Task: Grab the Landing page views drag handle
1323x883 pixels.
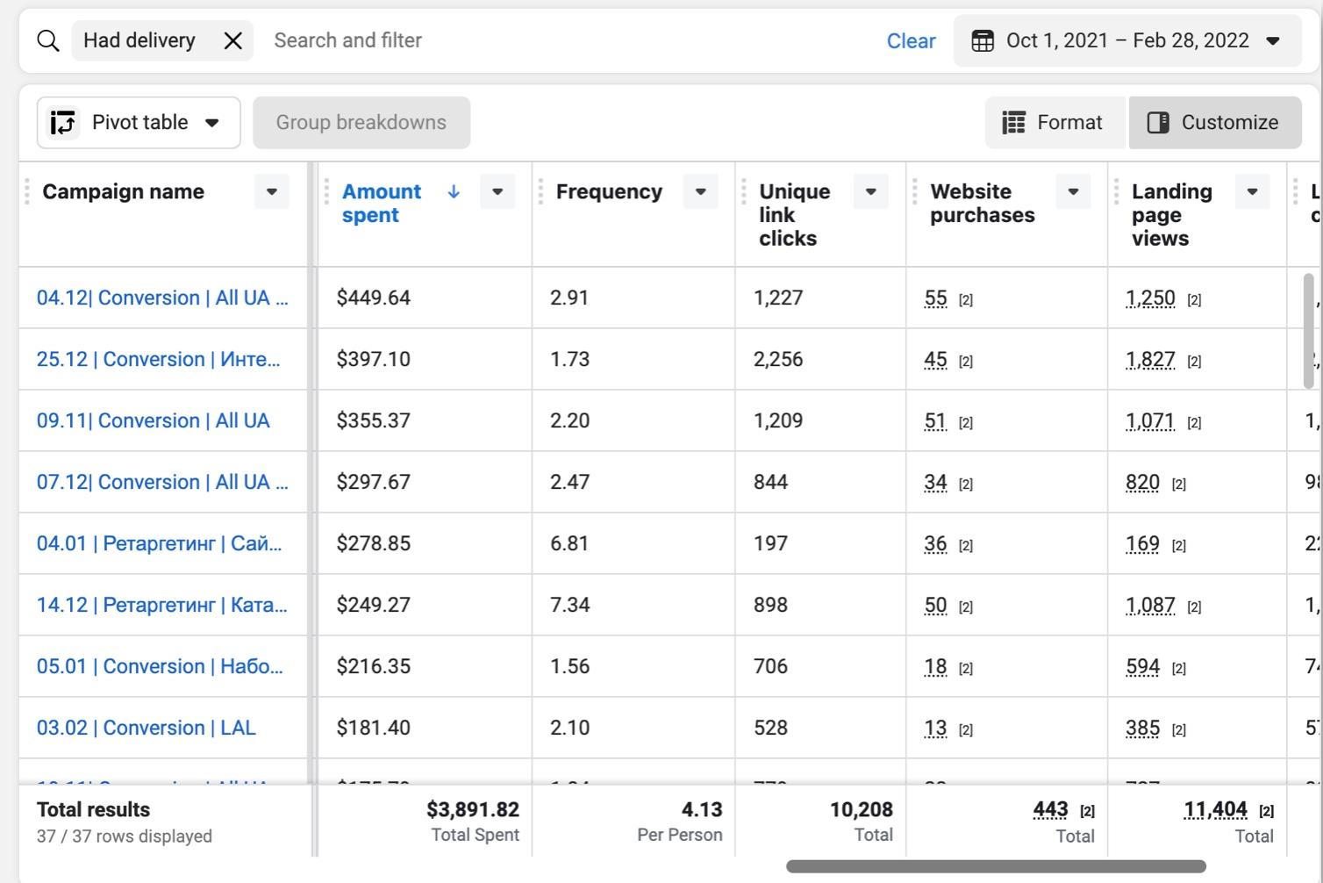Action: [1117, 192]
